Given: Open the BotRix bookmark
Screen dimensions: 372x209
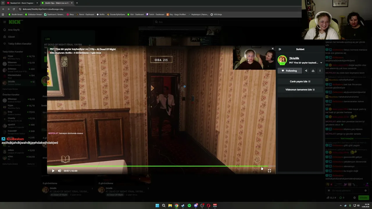Looking at the screenshot, I should [x=101, y=15].
